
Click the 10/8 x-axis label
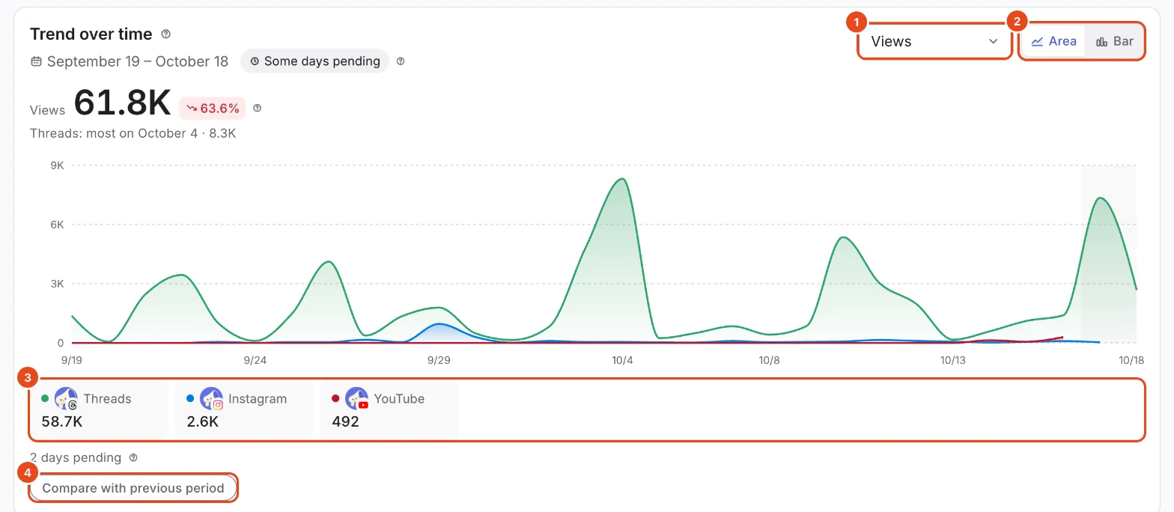[769, 360]
